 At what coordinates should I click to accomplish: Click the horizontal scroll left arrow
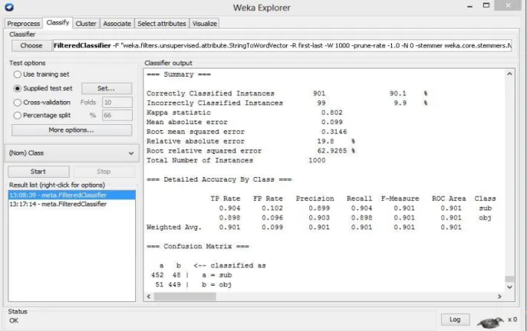(149, 297)
